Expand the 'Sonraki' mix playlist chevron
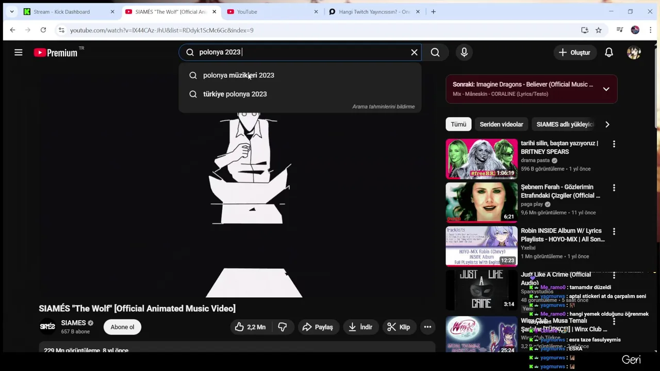This screenshot has width=660, height=371. (x=606, y=89)
